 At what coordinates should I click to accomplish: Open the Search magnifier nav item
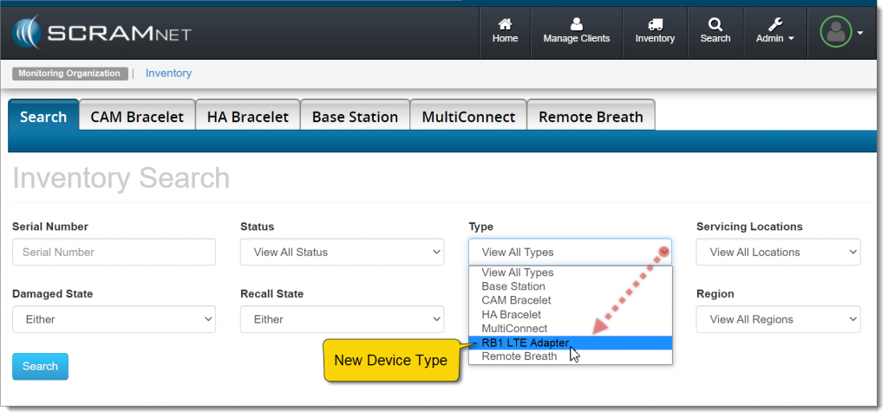coord(715,32)
